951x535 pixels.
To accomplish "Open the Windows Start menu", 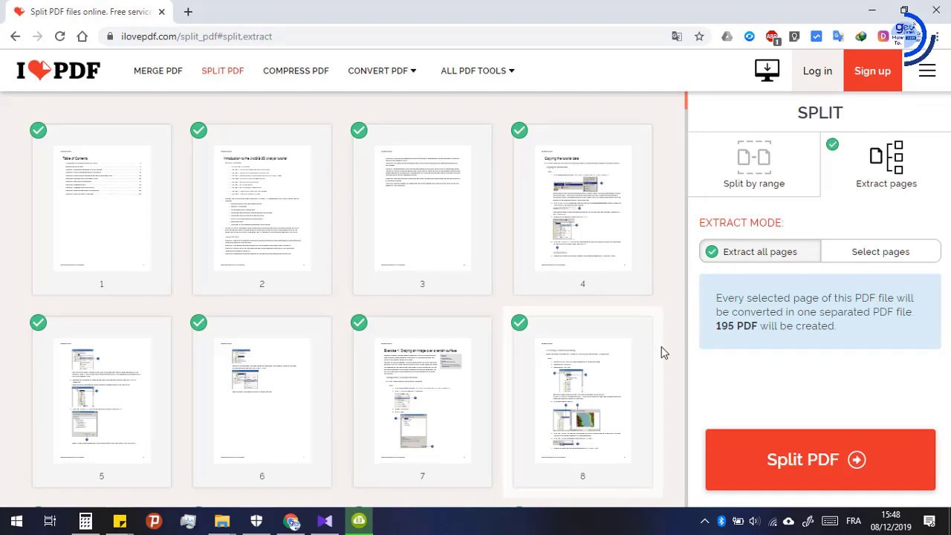I will [x=16, y=521].
